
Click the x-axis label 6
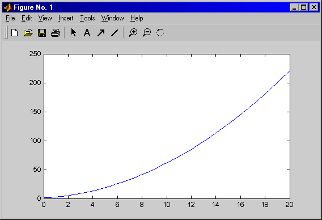(117, 205)
